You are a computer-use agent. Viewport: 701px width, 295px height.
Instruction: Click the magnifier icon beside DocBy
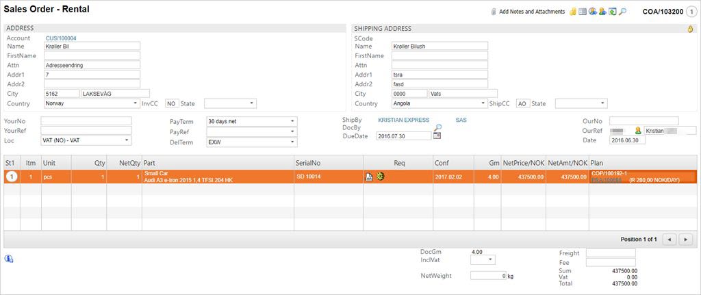(437, 127)
